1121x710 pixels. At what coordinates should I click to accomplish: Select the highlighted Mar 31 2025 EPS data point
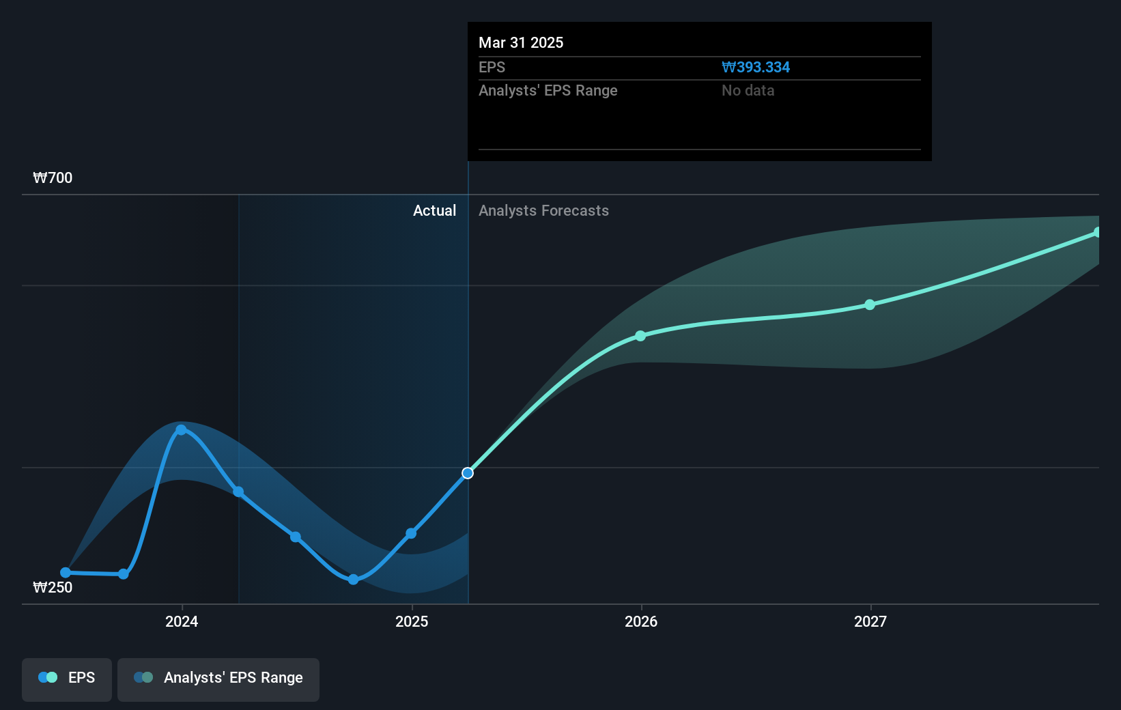click(468, 473)
